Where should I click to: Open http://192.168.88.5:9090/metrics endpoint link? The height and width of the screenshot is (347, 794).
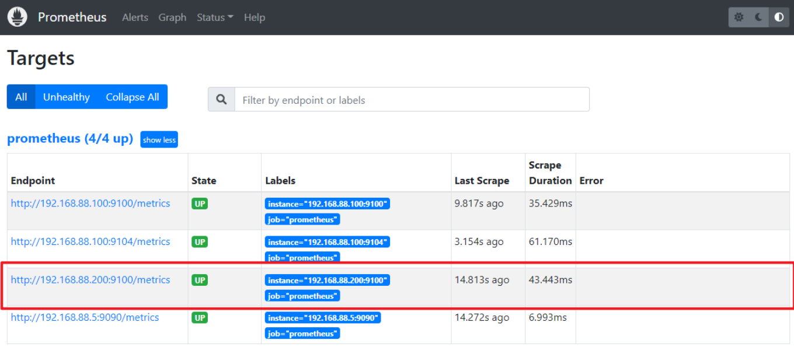pyautogui.click(x=85, y=318)
